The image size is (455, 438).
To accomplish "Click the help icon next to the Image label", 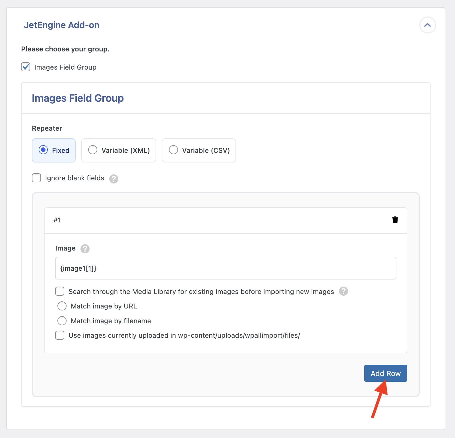I will (x=84, y=249).
